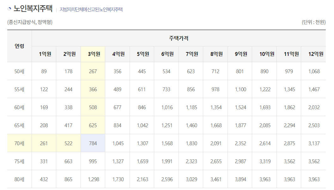Click cell 1,185 in the 60세 row
The image size is (334, 190).
[191, 107]
